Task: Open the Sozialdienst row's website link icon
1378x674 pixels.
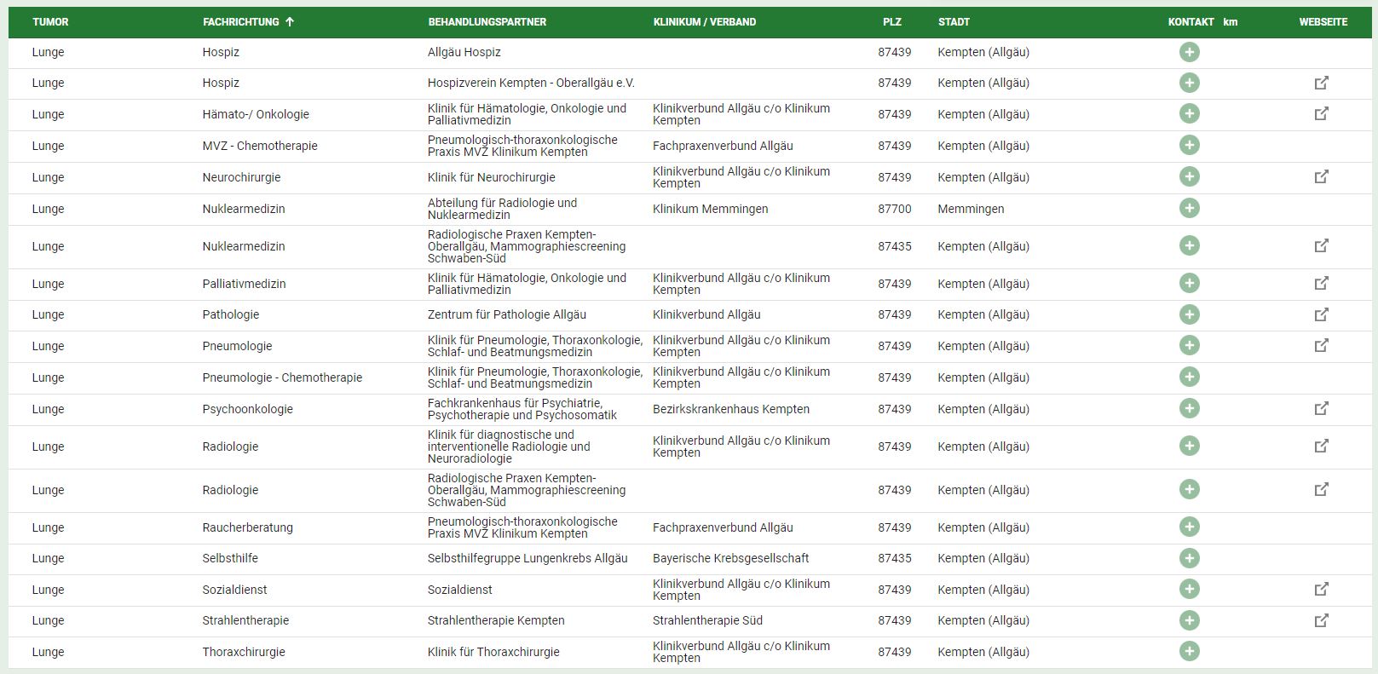Action: pyautogui.click(x=1321, y=589)
